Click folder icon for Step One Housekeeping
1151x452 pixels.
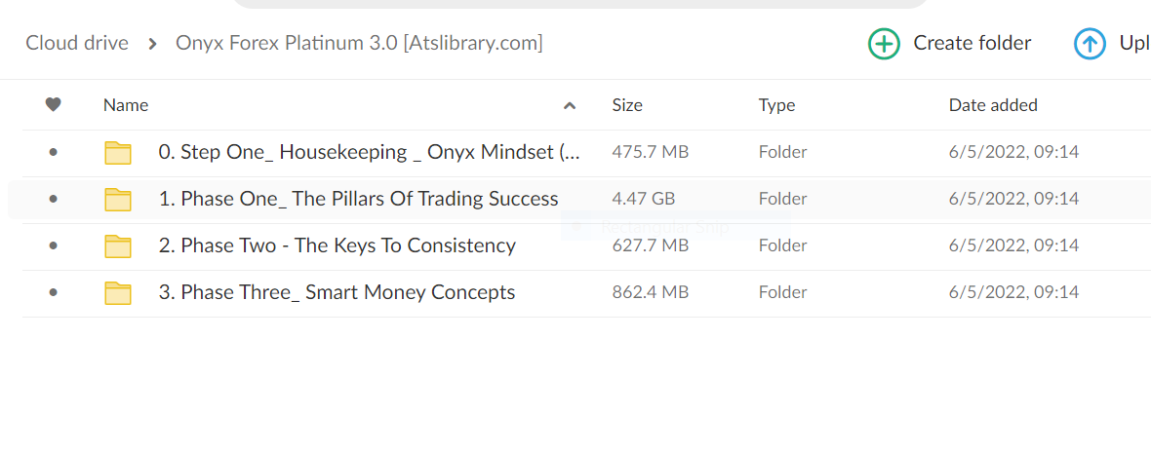click(x=118, y=153)
